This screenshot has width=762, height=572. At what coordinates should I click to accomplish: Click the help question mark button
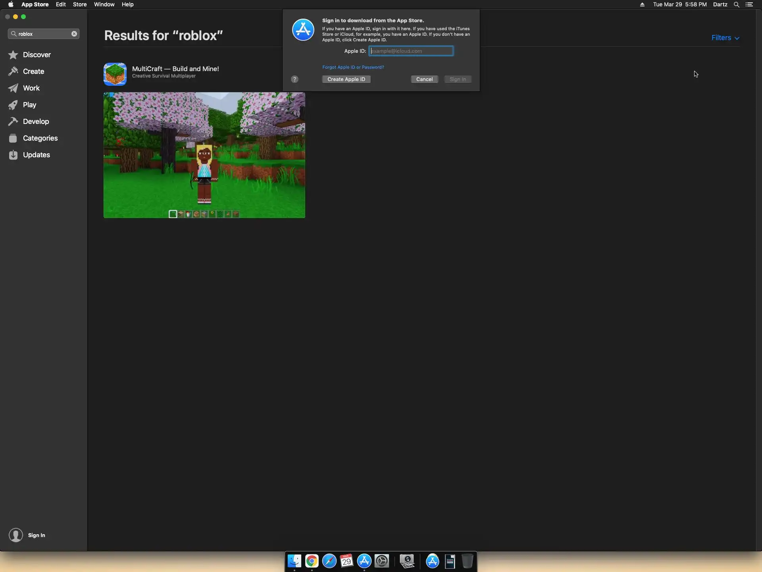[294, 79]
